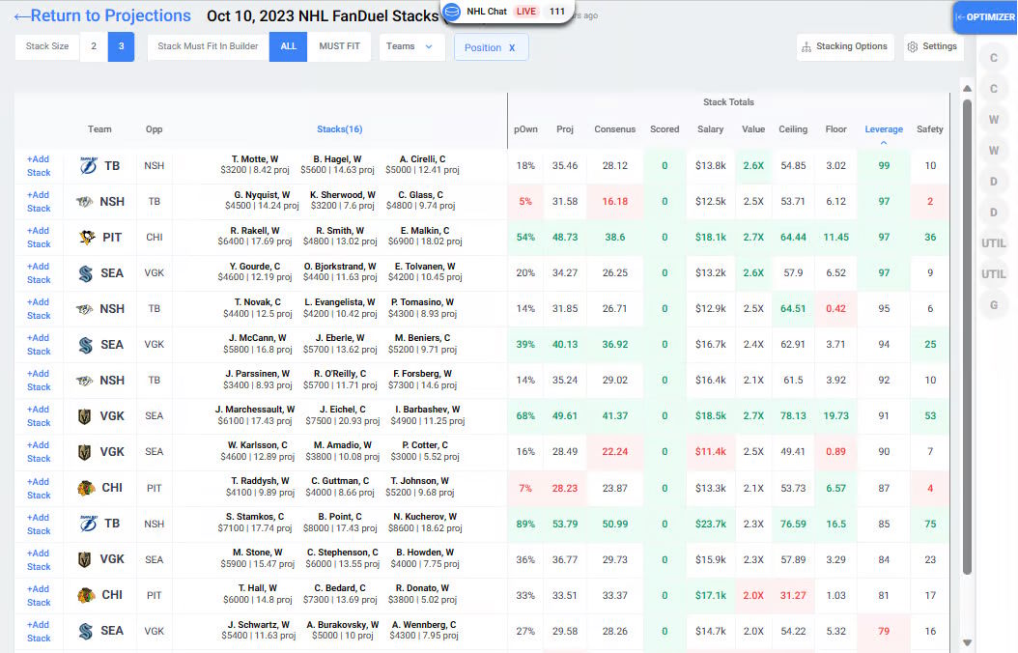Sort by Leverage column
The width and height of the screenshot is (1018, 653).
pyautogui.click(x=884, y=129)
